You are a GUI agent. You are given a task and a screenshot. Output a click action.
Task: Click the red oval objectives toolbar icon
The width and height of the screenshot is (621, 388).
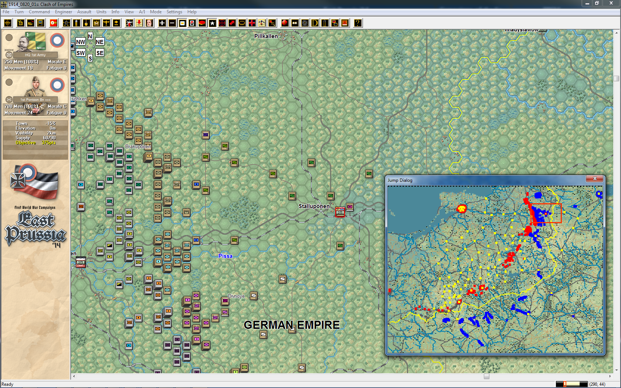point(202,23)
